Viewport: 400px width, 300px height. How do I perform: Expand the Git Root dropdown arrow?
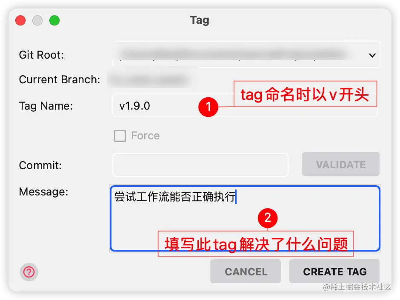pos(372,55)
